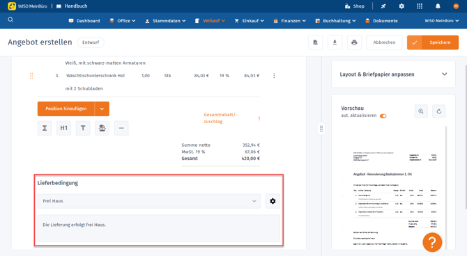The image size is (467, 256).
Task: Open options for Waschtischunterschrank position
Action: 274,76
